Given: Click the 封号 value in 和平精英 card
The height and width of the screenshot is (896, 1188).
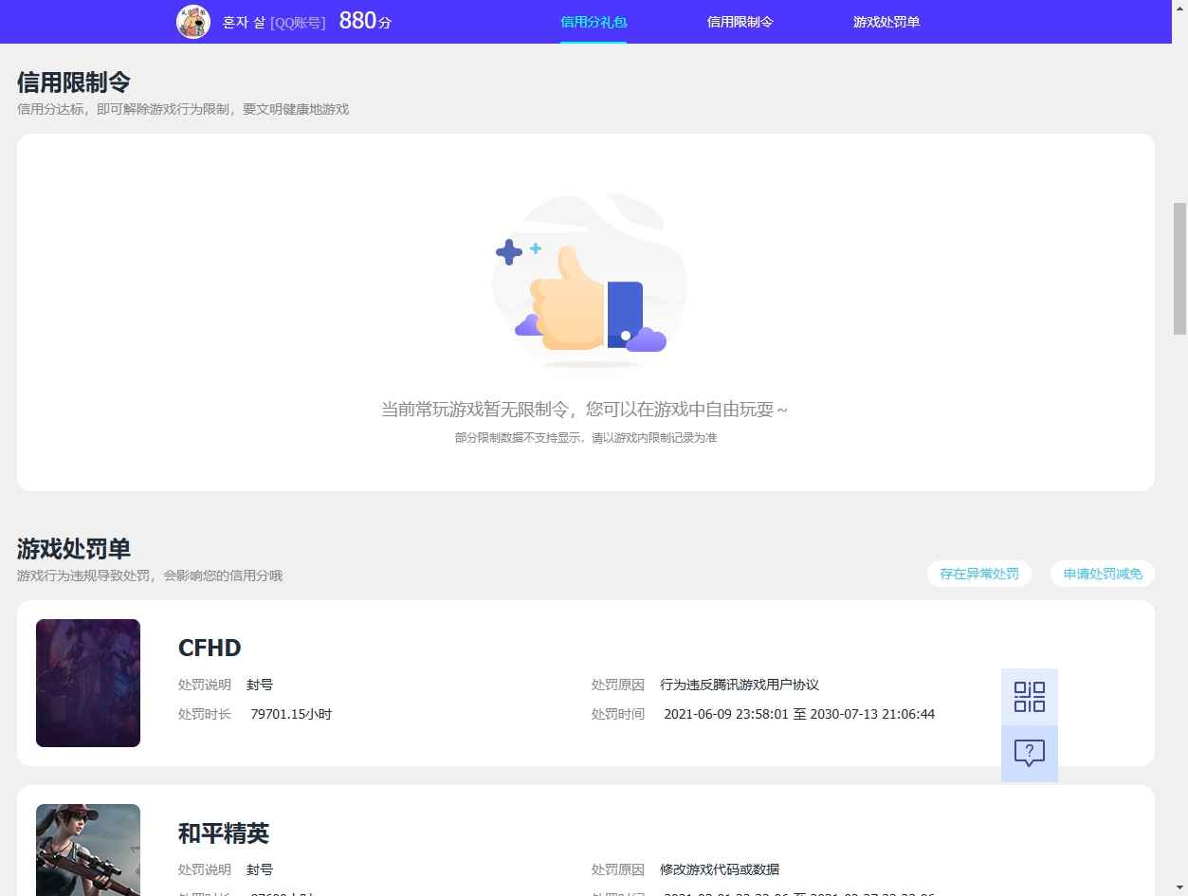Looking at the screenshot, I should point(260,869).
